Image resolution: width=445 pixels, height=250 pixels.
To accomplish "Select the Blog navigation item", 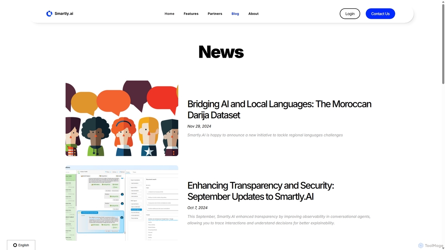I will pos(235,14).
